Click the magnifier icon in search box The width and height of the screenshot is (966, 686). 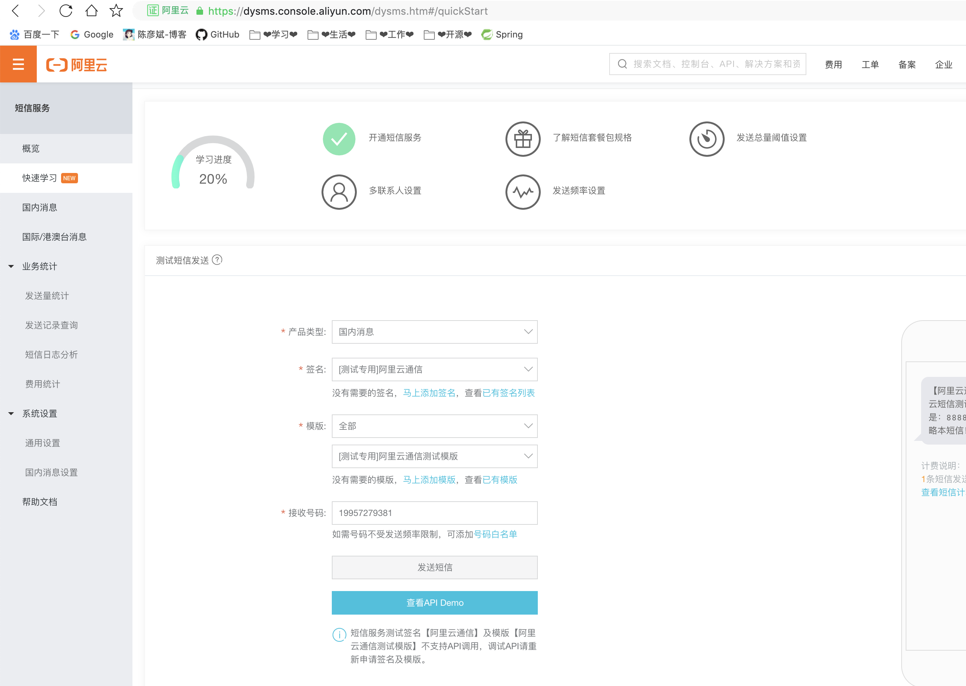coord(622,64)
